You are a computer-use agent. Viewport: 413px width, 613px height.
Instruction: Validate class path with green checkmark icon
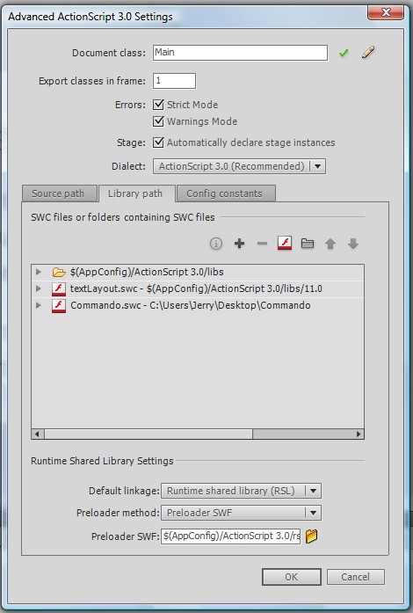pos(344,53)
